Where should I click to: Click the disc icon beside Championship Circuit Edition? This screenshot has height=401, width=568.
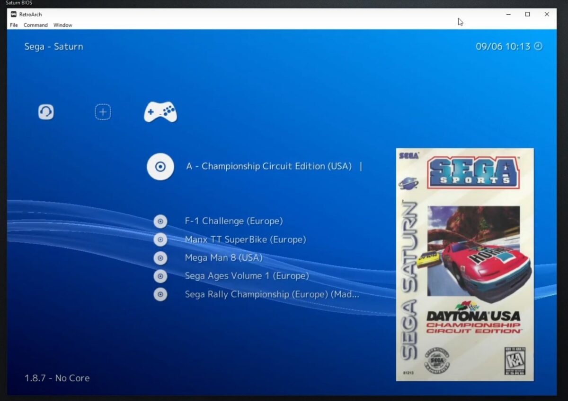[160, 167]
